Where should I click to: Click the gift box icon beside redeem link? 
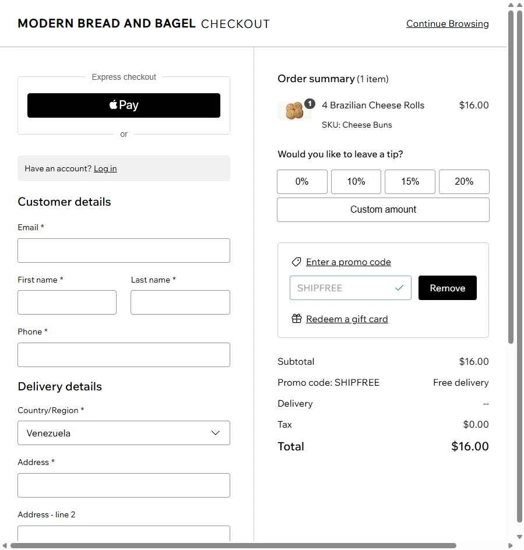(x=296, y=319)
